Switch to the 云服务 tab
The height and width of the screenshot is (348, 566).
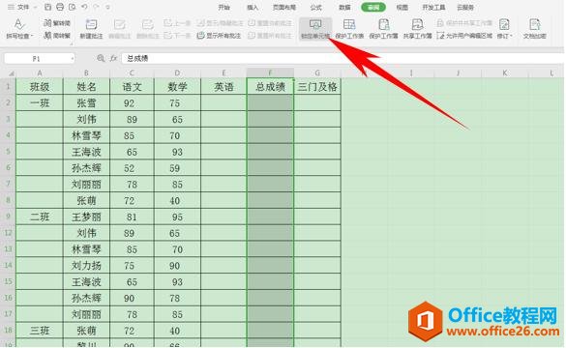[465, 7]
